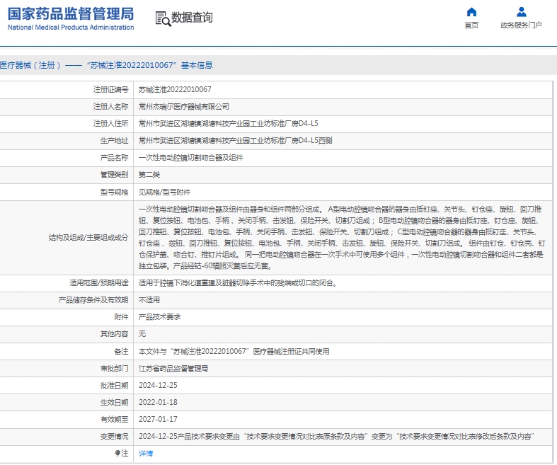Select registration number 苏械注准20222010067 value cell
This screenshot has width=557, height=465.
(x=175, y=89)
